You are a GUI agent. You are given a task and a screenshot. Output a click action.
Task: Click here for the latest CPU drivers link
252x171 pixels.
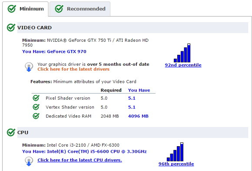coord(80,160)
